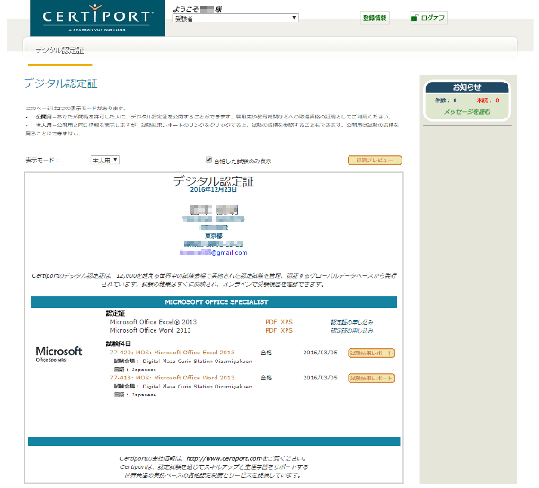
Task: Click the 表示モード label
Action: (42, 161)
